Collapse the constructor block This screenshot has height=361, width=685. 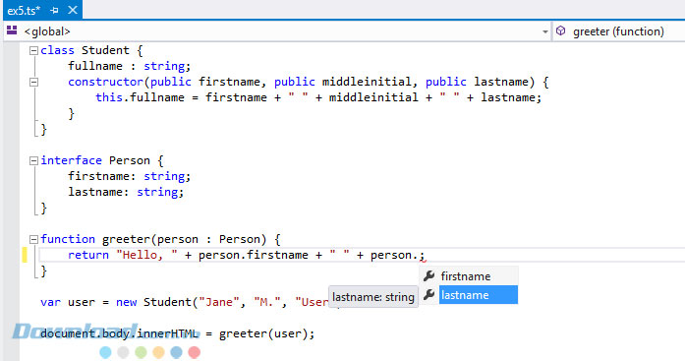pyautogui.click(x=33, y=83)
